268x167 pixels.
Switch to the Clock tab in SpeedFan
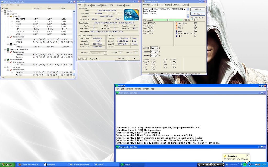(x=154, y=5)
